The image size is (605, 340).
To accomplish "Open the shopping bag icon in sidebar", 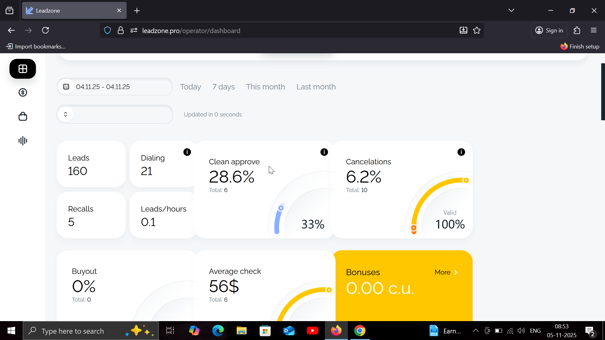I will tap(23, 116).
